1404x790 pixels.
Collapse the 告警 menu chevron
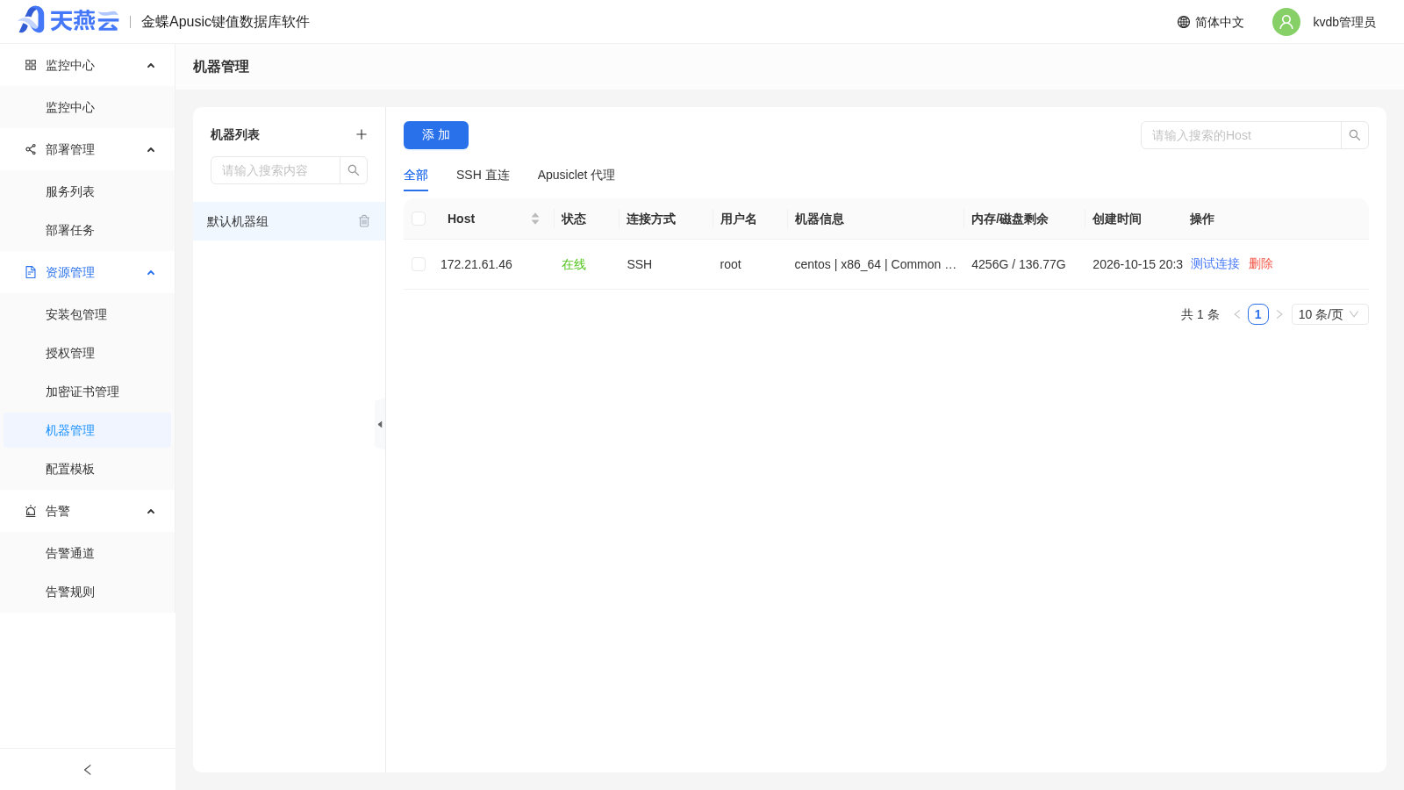[151, 511]
